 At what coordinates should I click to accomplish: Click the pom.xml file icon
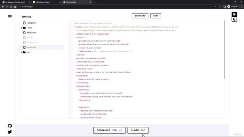tap(24, 47)
